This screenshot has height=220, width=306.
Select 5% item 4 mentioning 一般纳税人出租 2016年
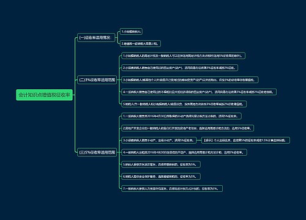(184, 152)
